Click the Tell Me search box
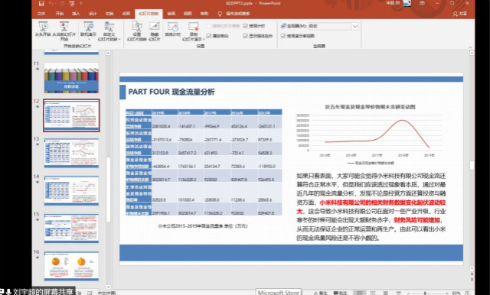 [x=234, y=14]
